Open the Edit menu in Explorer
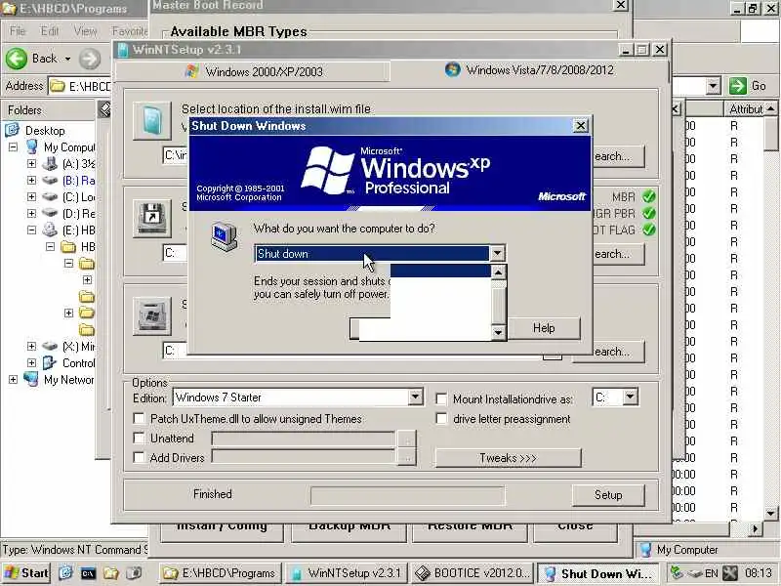Viewport: 781px width, 586px height. (50, 31)
